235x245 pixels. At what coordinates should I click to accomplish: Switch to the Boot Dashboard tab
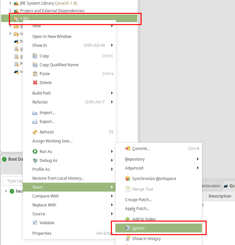13,159
